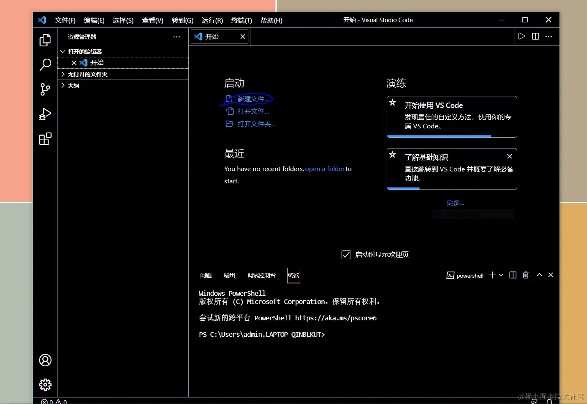Viewport: 587px width, 404px height.
Task: Open the 编辑(E) menu
Action: [x=94, y=21]
